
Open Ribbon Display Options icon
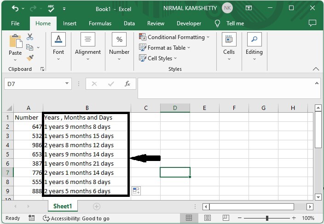click(x=249, y=8)
